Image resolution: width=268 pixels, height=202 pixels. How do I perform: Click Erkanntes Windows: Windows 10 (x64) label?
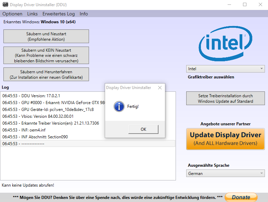(x=39, y=22)
